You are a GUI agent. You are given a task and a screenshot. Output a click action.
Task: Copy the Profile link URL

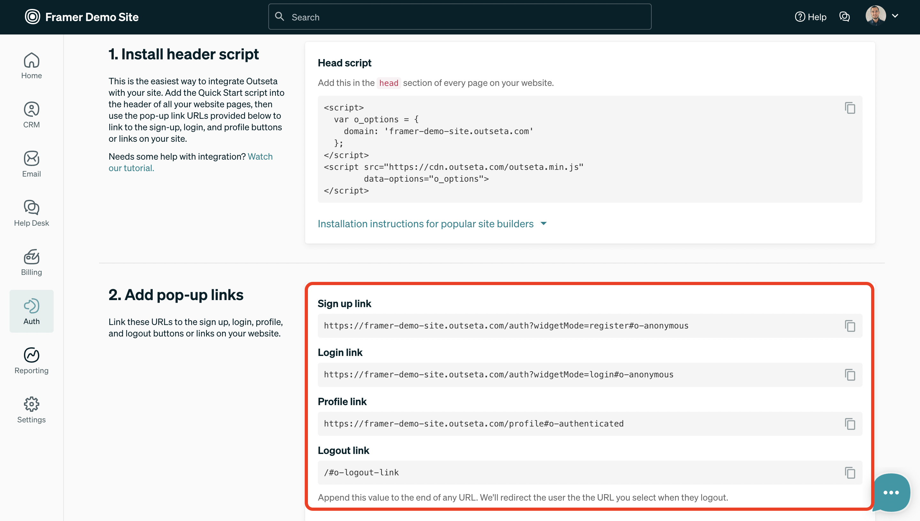(x=850, y=424)
